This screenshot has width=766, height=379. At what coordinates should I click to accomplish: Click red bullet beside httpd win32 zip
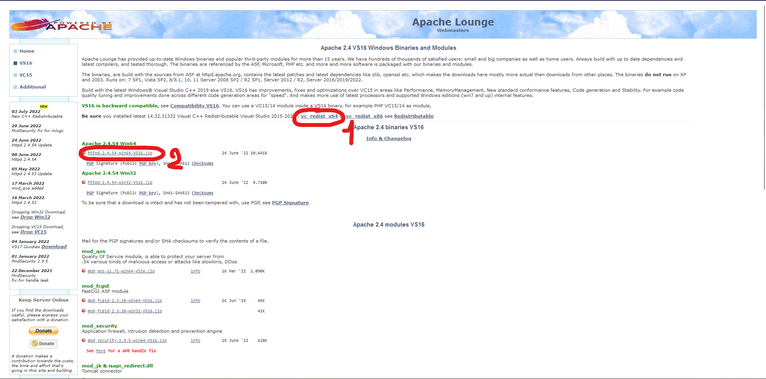[x=84, y=182]
